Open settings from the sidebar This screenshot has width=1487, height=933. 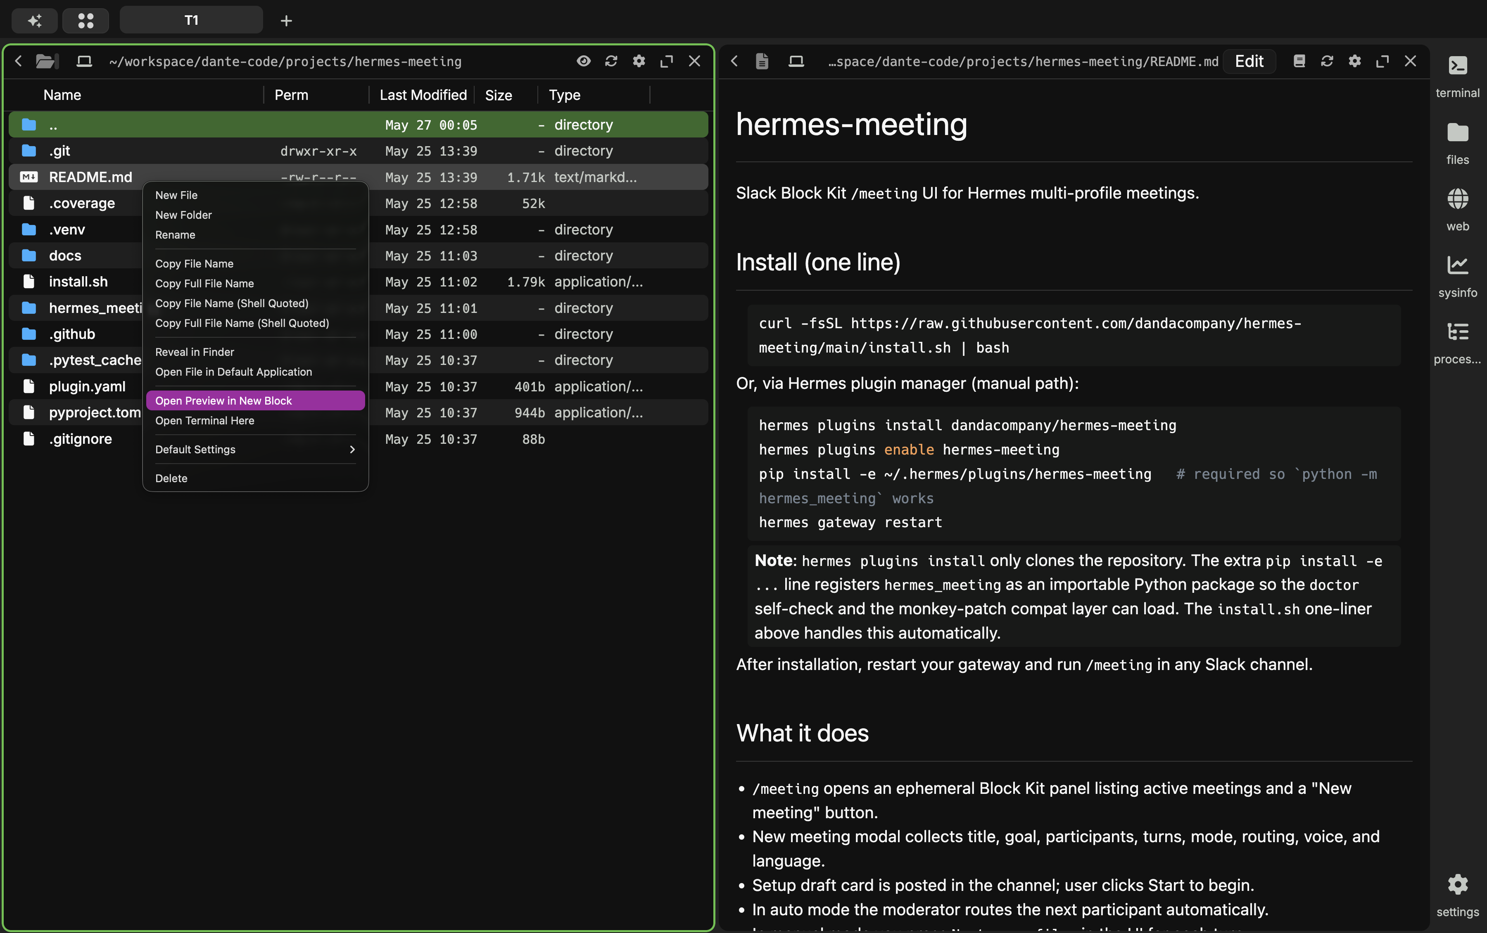click(1457, 896)
